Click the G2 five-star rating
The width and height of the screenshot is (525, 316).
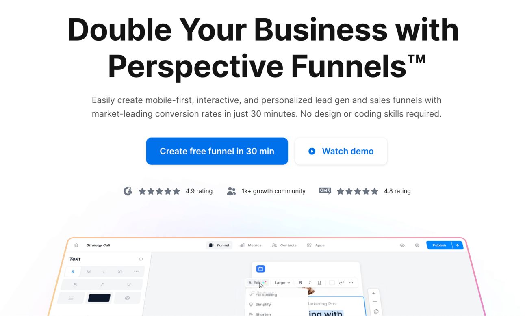(159, 191)
